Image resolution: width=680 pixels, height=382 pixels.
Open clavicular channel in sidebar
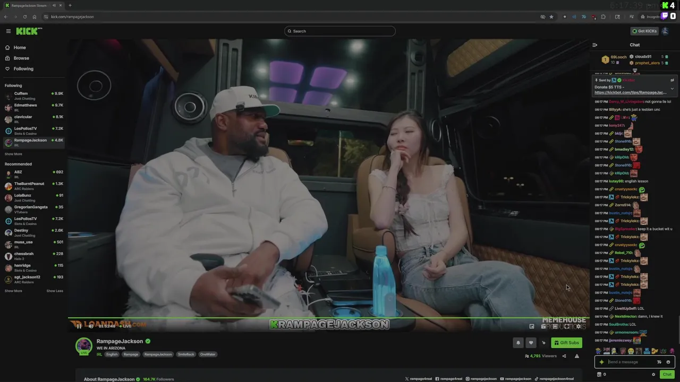(33, 119)
